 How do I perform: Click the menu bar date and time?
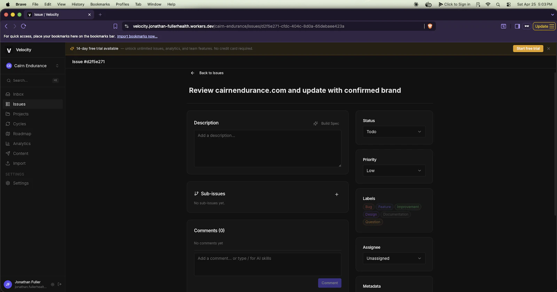coord(535,4)
